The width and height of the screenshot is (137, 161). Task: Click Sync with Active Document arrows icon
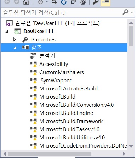54,2
